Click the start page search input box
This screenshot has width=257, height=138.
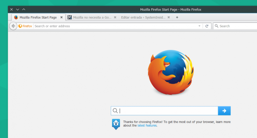point(164,111)
